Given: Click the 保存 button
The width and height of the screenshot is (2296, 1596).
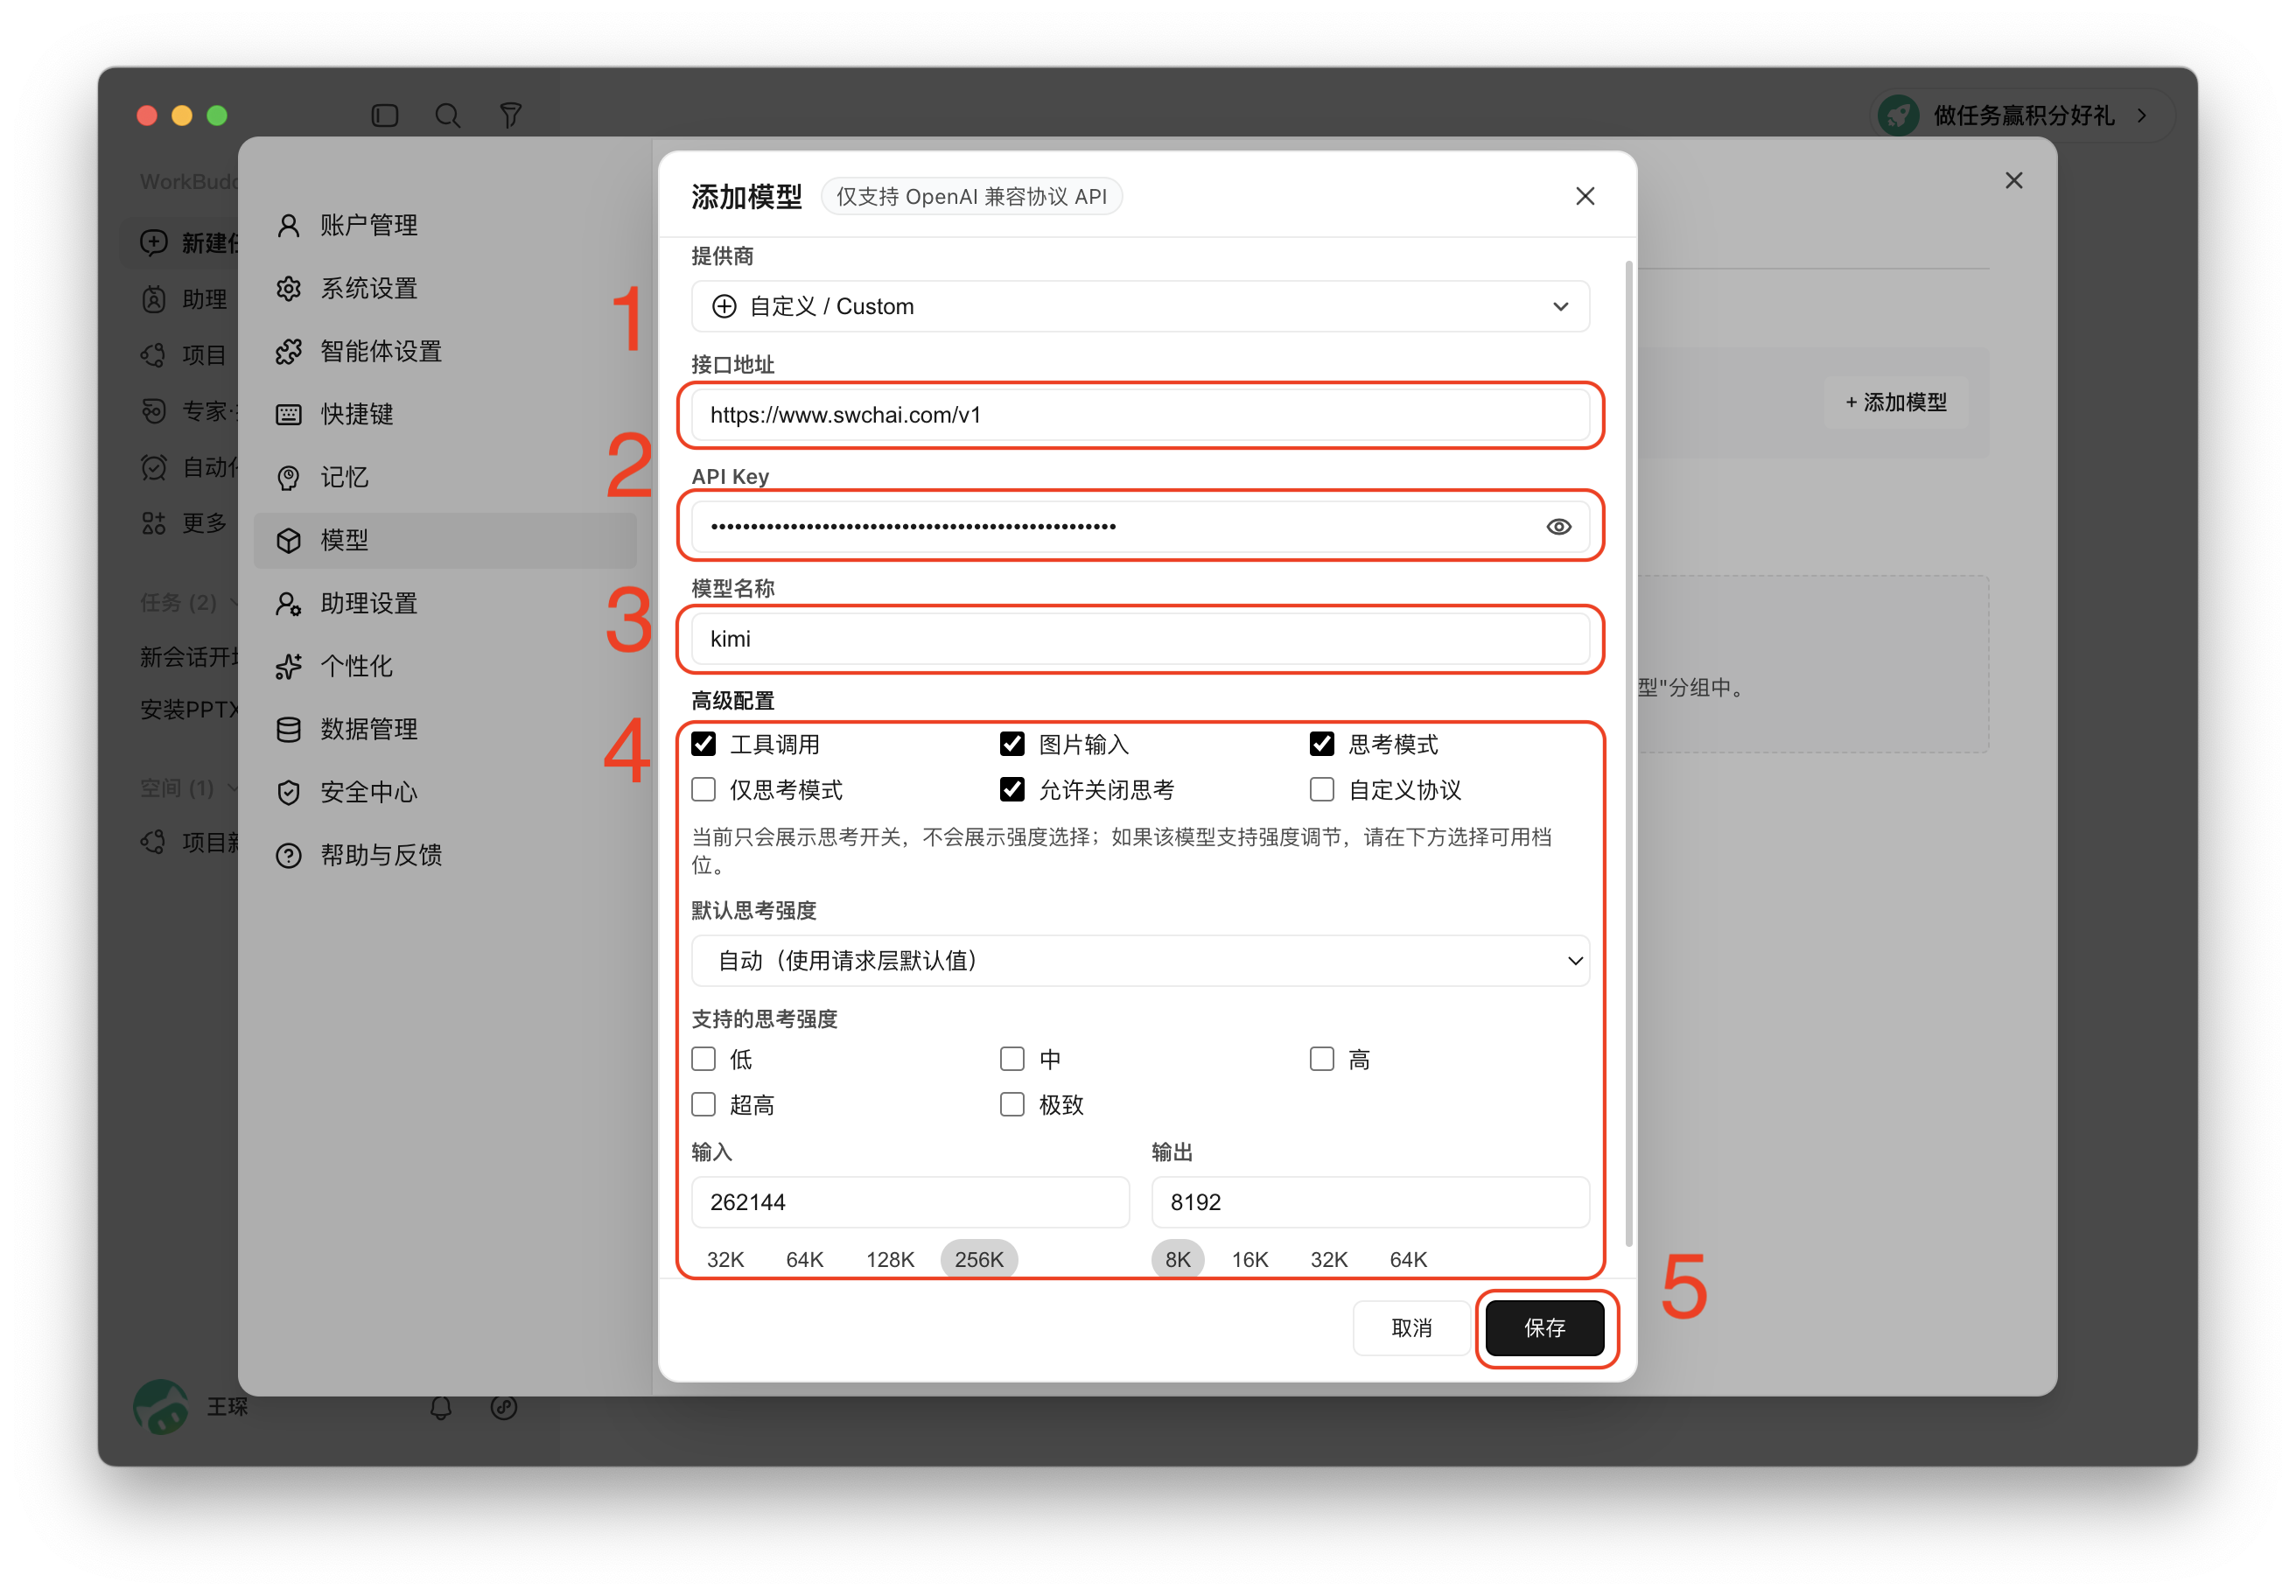Looking at the screenshot, I should coord(1544,1327).
